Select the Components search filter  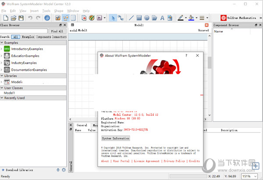pos(43,36)
